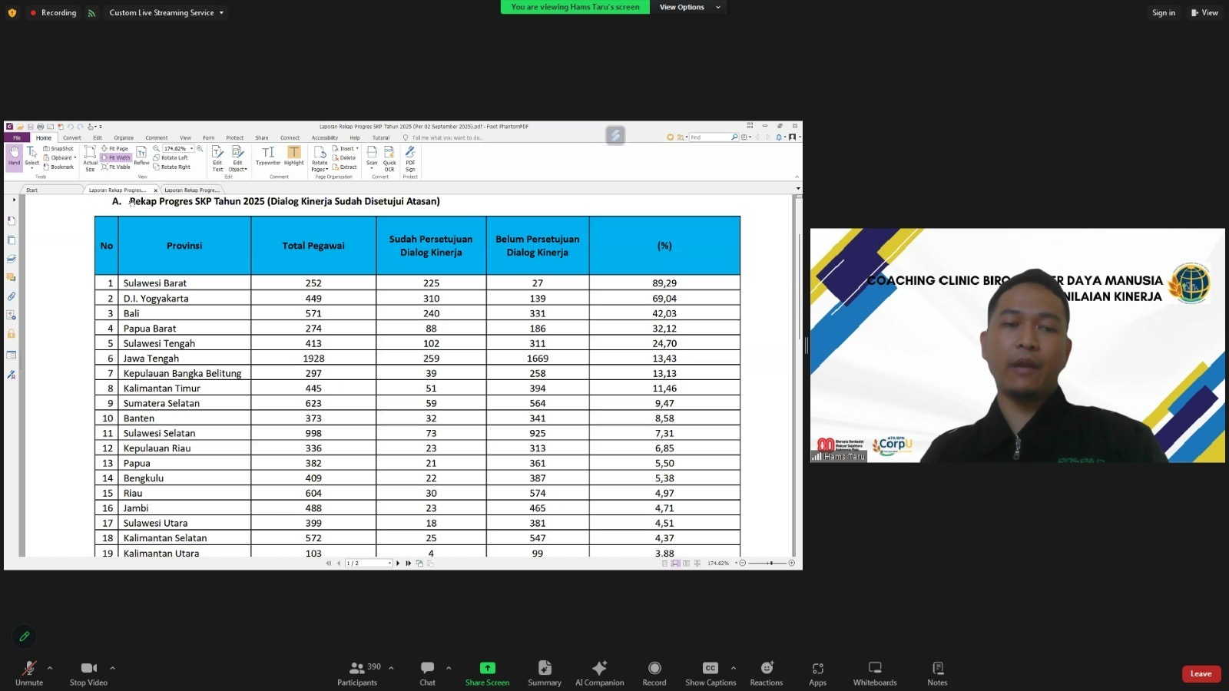Open the Notes tool
The image size is (1229, 691).
tap(937, 673)
